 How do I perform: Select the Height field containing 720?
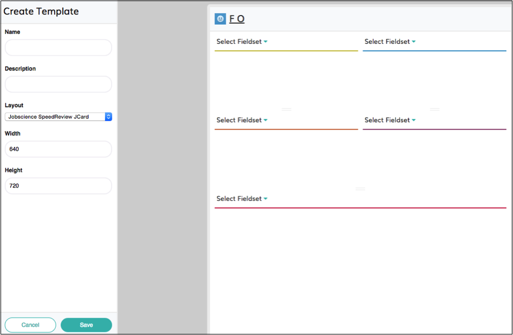click(58, 186)
